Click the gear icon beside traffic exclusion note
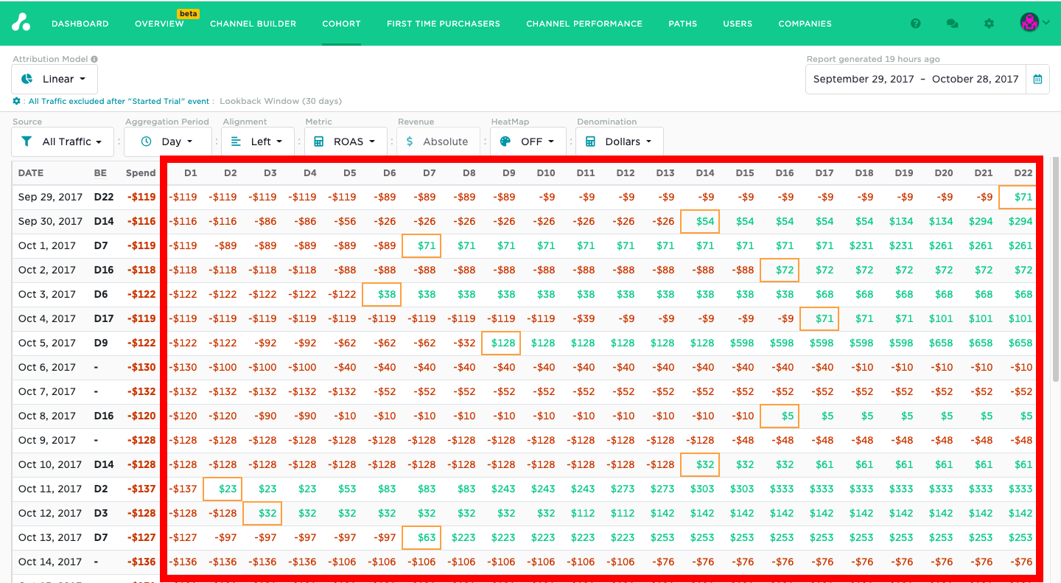Screen dimensions: 1061x583 tap(17, 101)
